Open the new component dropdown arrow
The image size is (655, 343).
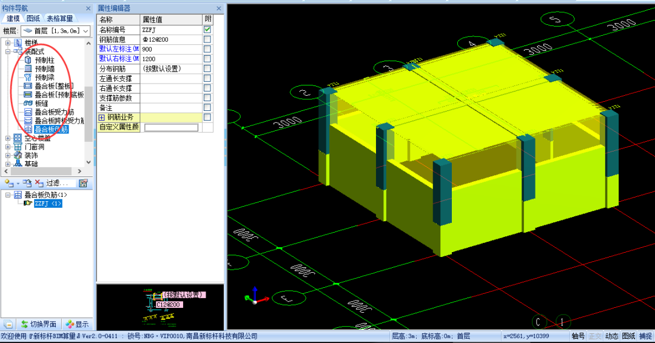tap(18, 184)
